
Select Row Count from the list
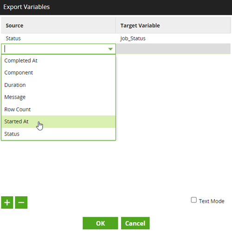[58, 110]
